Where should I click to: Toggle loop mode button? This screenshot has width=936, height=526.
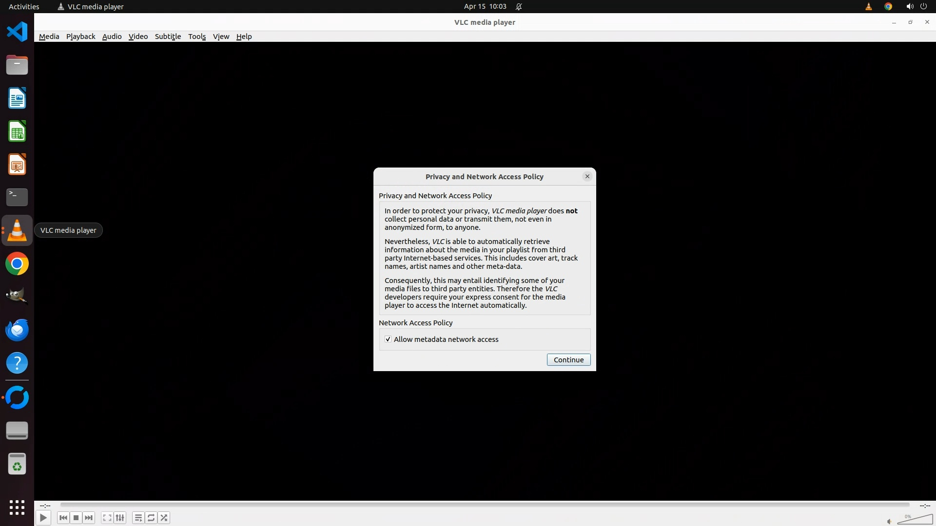tap(151, 518)
